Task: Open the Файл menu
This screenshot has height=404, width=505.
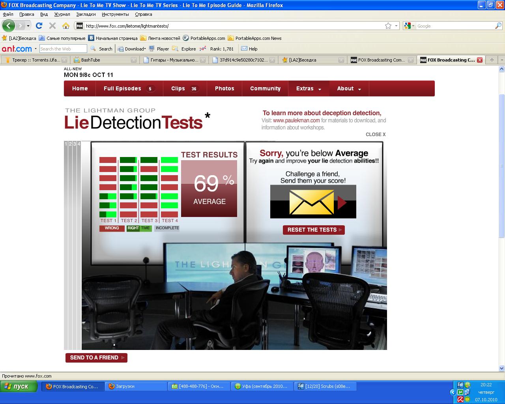Action: 8,14
